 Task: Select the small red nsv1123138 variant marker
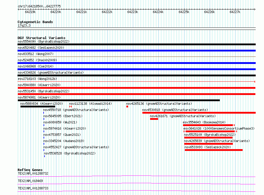pyautogui.click(x=71, y=107)
